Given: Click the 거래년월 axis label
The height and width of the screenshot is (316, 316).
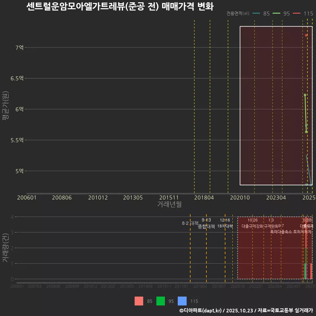Looking at the screenshot, I should pyautogui.click(x=169, y=204).
